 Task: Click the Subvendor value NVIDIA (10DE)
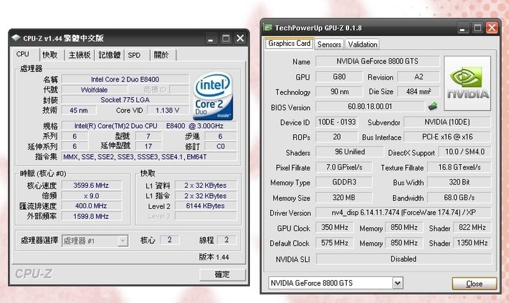point(447,122)
